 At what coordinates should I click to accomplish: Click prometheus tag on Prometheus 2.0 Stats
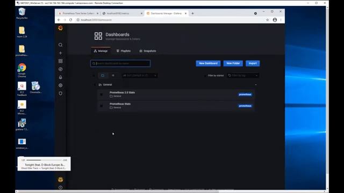tap(245, 94)
